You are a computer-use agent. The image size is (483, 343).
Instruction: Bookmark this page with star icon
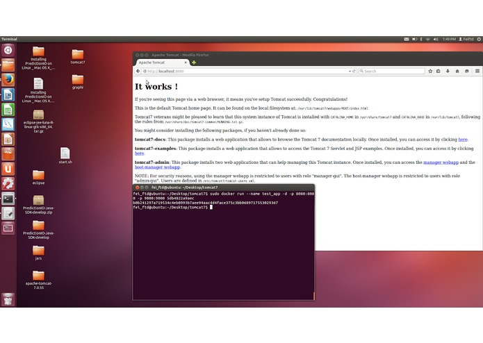coord(430,71)
